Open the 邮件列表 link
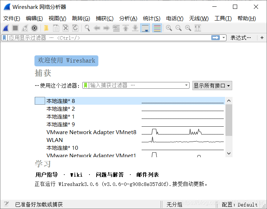Screen dimensions: 267x209 (147, 175)
